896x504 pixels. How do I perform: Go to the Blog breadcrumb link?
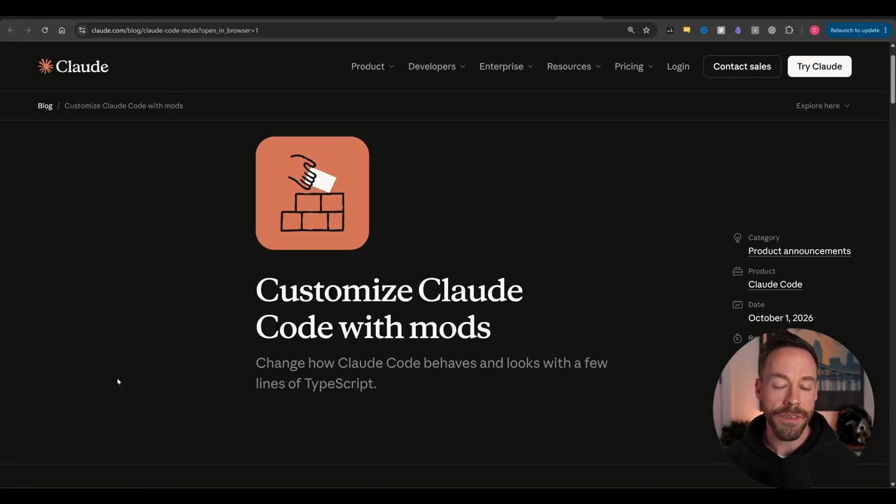pos(45,106)
